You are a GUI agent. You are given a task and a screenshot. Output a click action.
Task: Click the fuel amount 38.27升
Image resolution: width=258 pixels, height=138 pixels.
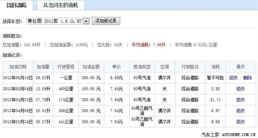tap(43, 122)
